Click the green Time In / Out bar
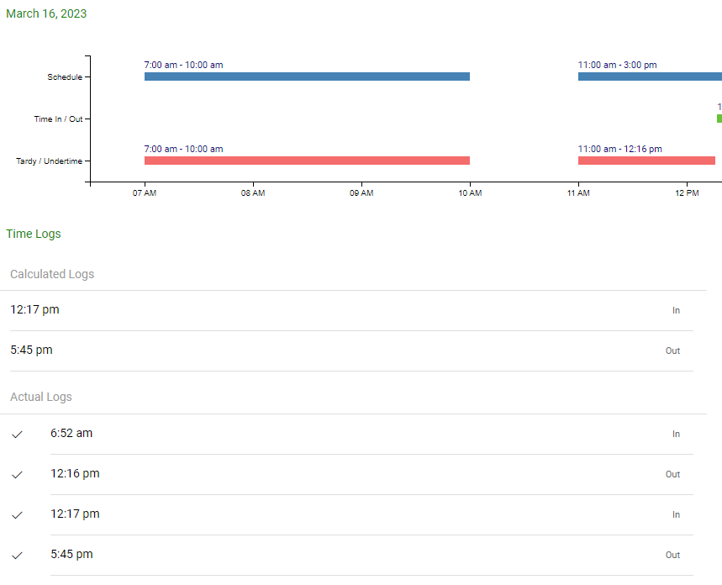Image resolution: width=722 pixels, height=585 pixels. click(x=719, y=119)
